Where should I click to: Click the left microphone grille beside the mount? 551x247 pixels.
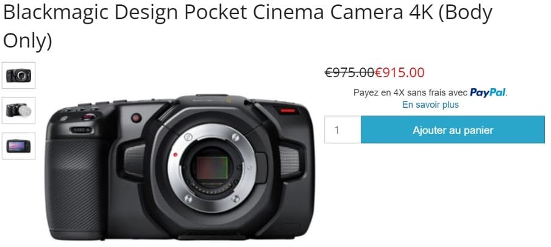[134, 161]
